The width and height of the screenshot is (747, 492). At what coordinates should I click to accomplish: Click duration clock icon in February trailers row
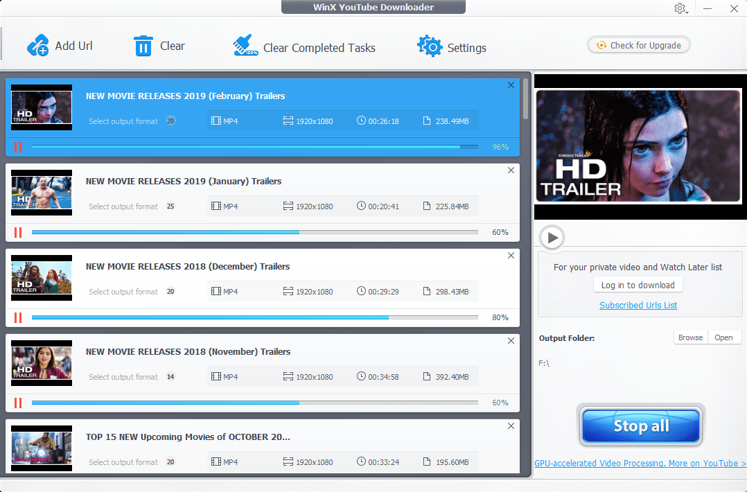pos(361,121)
